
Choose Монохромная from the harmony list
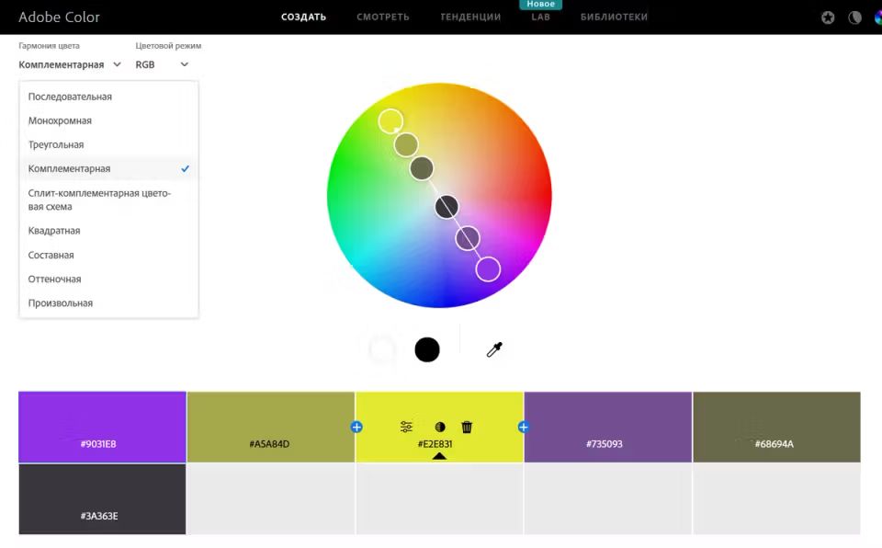tap(60, 120)
